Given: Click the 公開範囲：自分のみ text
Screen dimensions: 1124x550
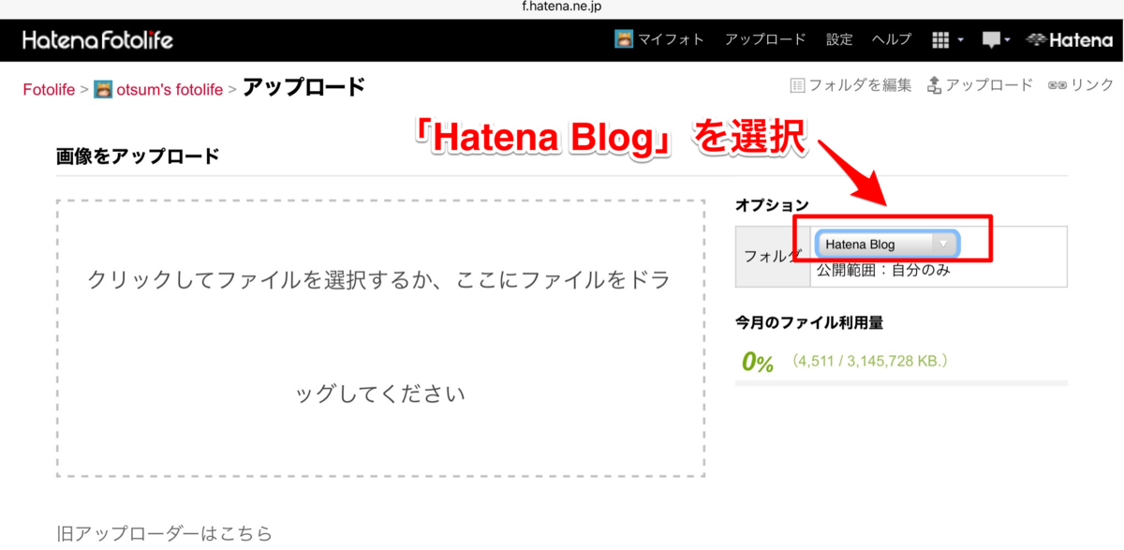Looking at the screenshot, I should [884, 271].
